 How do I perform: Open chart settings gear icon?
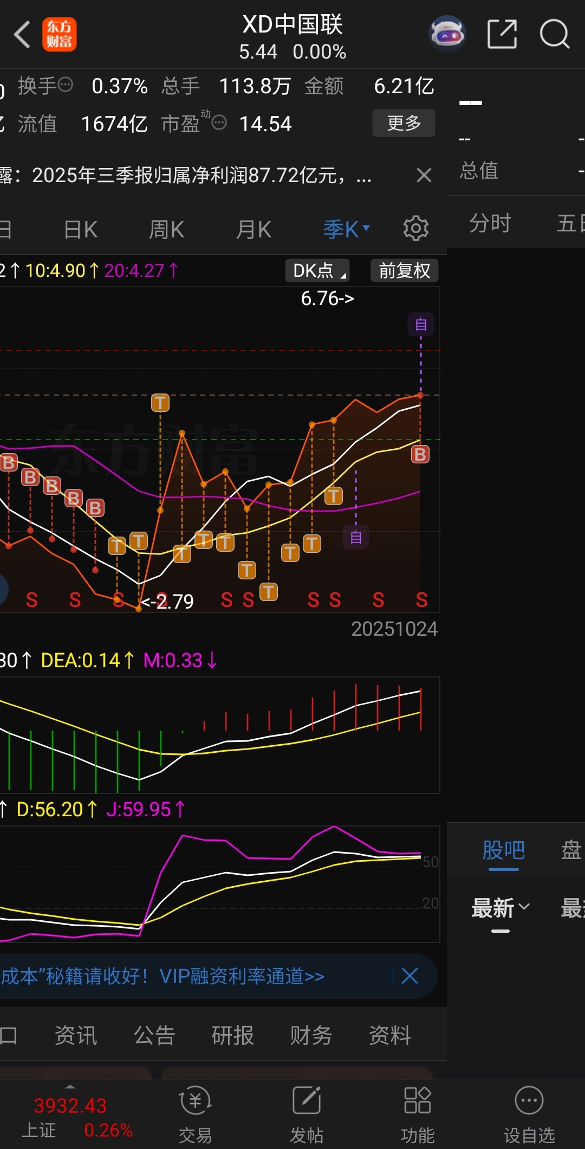[415, 228]
